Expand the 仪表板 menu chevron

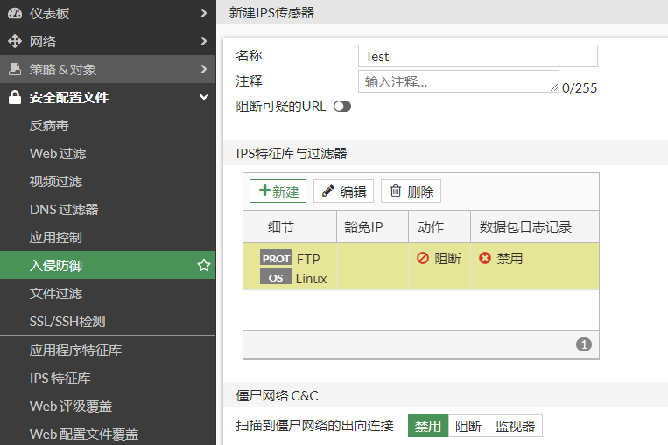[203, 13]
